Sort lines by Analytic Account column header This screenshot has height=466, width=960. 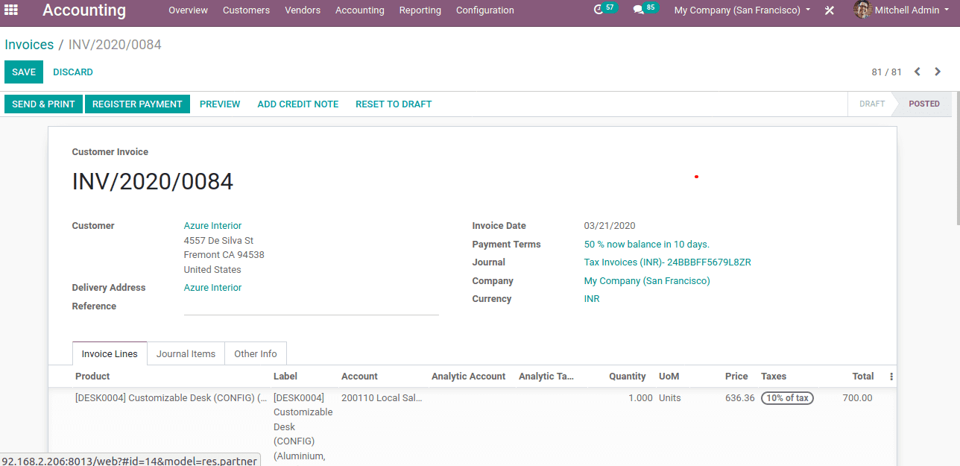pos(468,377)
